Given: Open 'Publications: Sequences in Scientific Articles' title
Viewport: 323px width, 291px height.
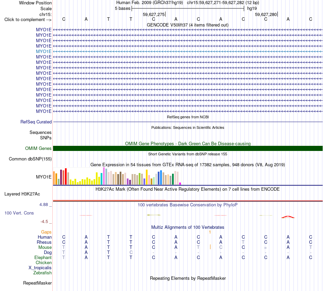Looking at the screenshot, I should [188, 127].
